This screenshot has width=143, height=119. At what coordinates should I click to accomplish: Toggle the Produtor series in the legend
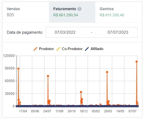tap(44, 49)
